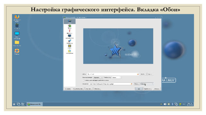
Task: Open the Fonts category red T icon
Action: [x=70, y=32]
